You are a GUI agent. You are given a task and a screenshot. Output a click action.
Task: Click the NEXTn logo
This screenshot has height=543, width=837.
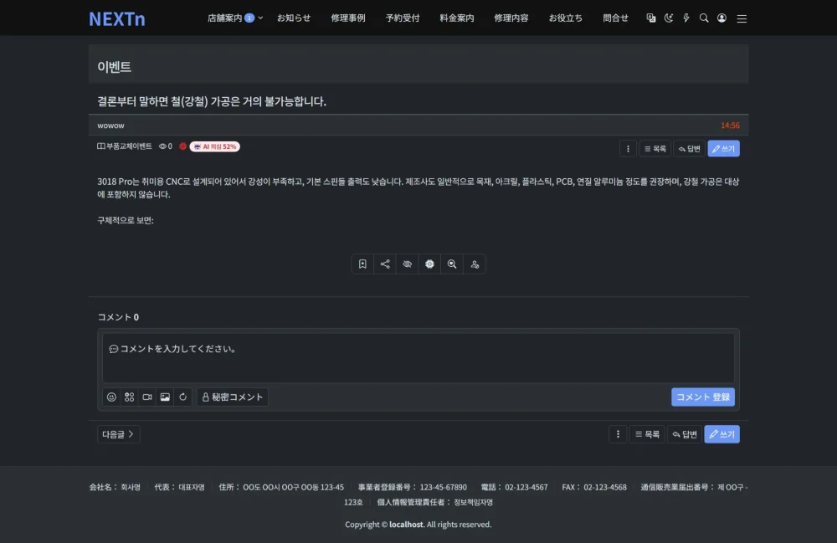pos(117,18)
